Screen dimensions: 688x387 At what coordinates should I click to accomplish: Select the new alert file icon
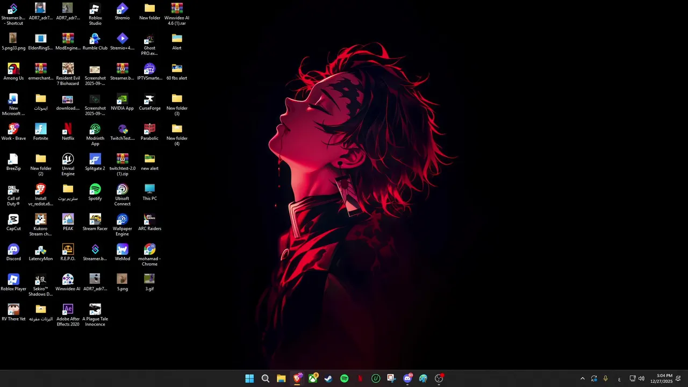pyautogui.click(x=149, y=162)
